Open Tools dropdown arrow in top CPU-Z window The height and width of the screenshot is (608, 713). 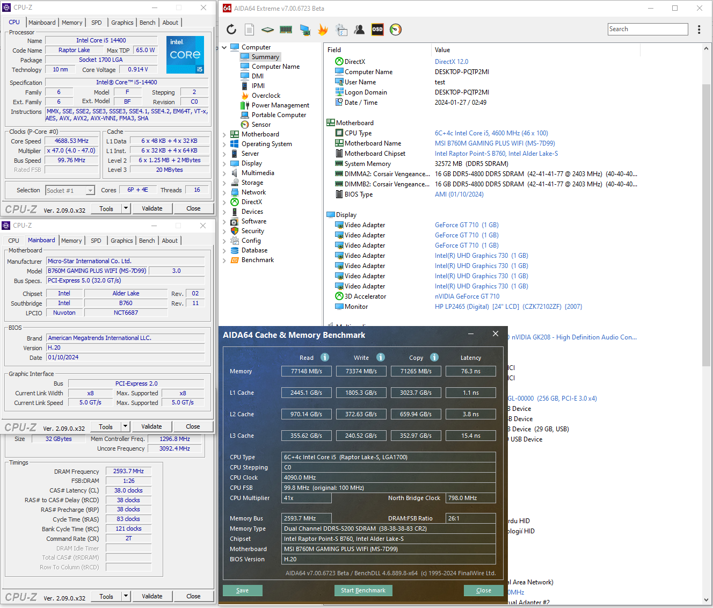pyautogui.click(x=126, y=208)
